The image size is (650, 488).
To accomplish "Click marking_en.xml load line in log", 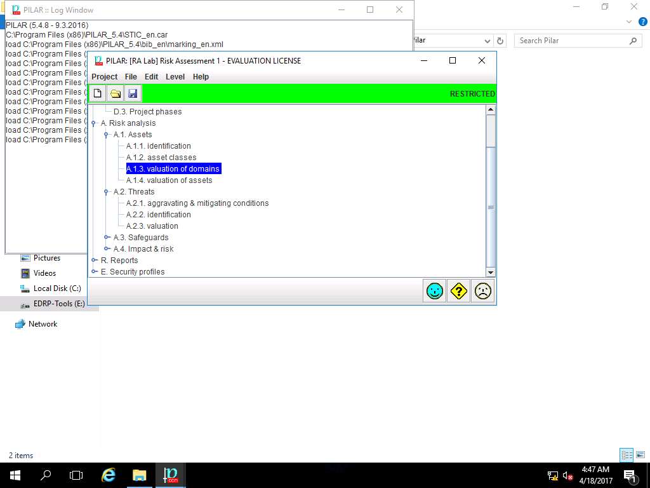I will [x=114, y=44].
